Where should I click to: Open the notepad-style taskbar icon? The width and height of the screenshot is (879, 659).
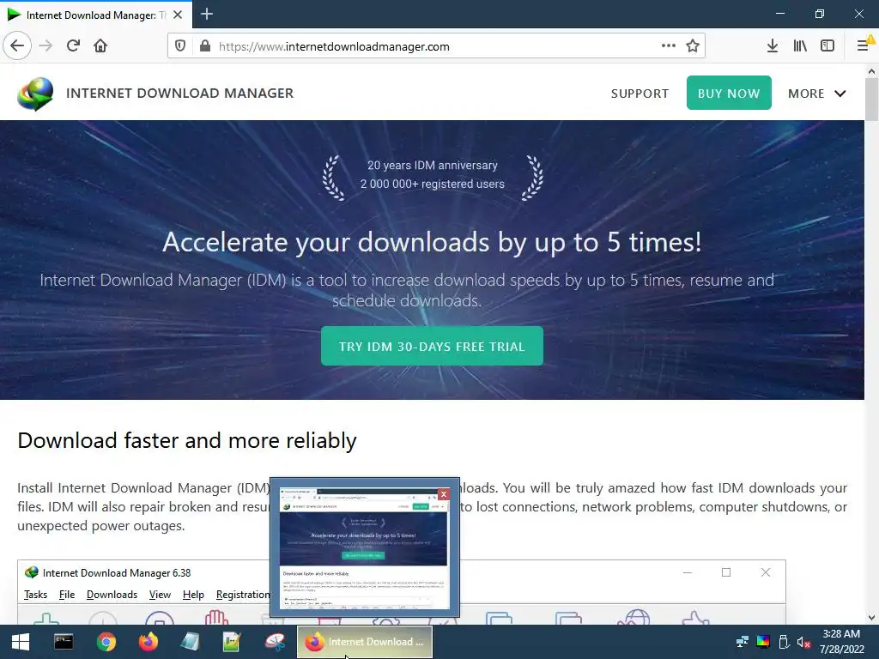[190, 642]
